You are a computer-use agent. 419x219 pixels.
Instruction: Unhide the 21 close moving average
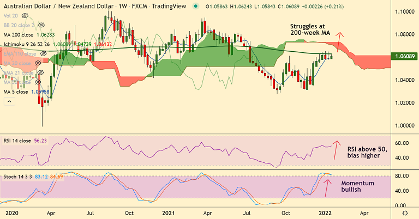(x=40, y=72)
